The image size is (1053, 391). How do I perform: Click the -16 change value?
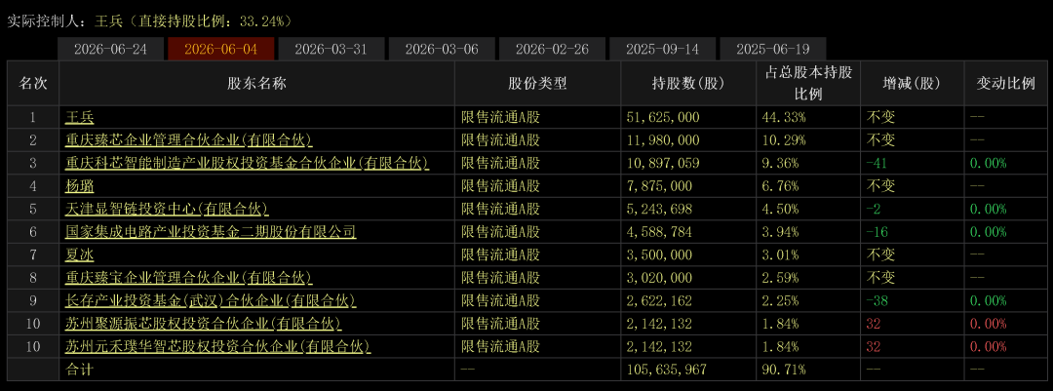877,232
